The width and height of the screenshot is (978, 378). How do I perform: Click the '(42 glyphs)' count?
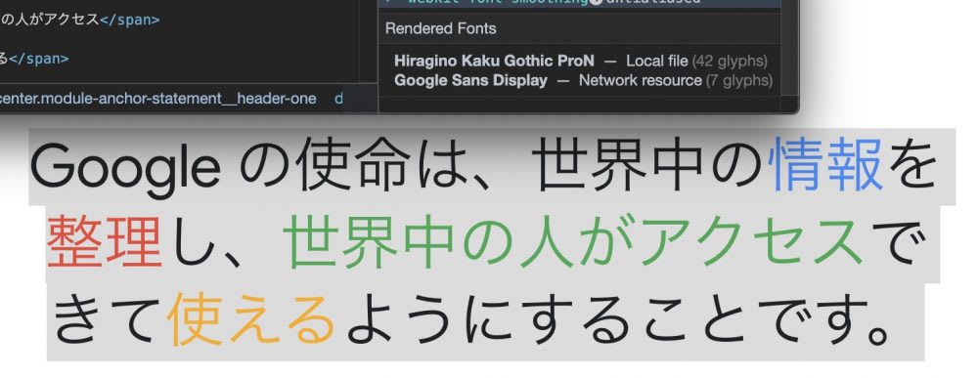coord(730,61)
